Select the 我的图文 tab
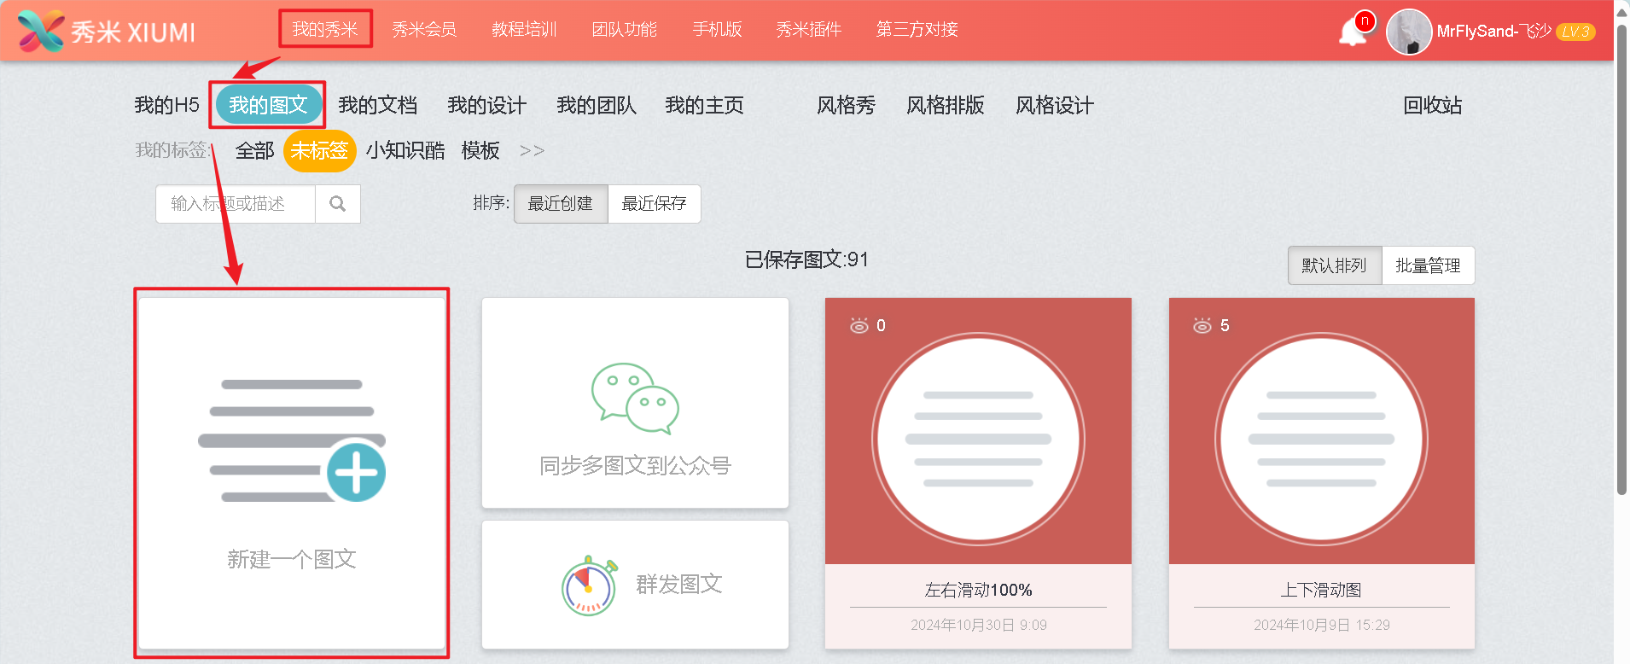Image resolution: width=1630 pixels, height=664 pixels. 268,105
